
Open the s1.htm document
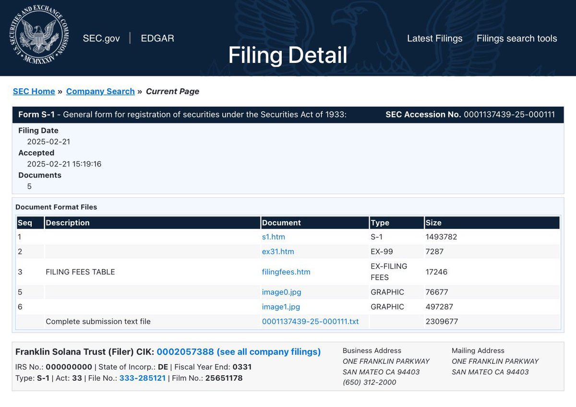(x=274, y=237)
